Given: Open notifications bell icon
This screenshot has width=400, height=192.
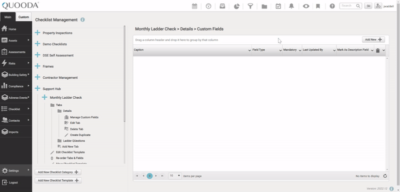Looking at the screenshot, I should click(x=291, y=6).
